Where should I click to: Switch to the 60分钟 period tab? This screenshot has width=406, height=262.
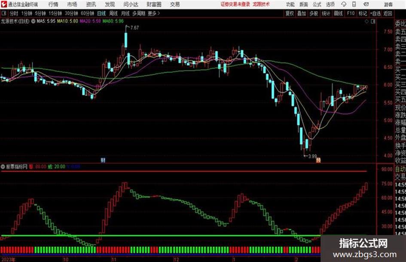click(x=87, y=13)
